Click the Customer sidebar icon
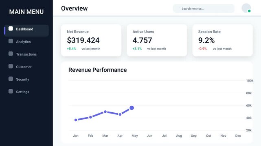The image size is (261, 146). (x=11, y=66)
